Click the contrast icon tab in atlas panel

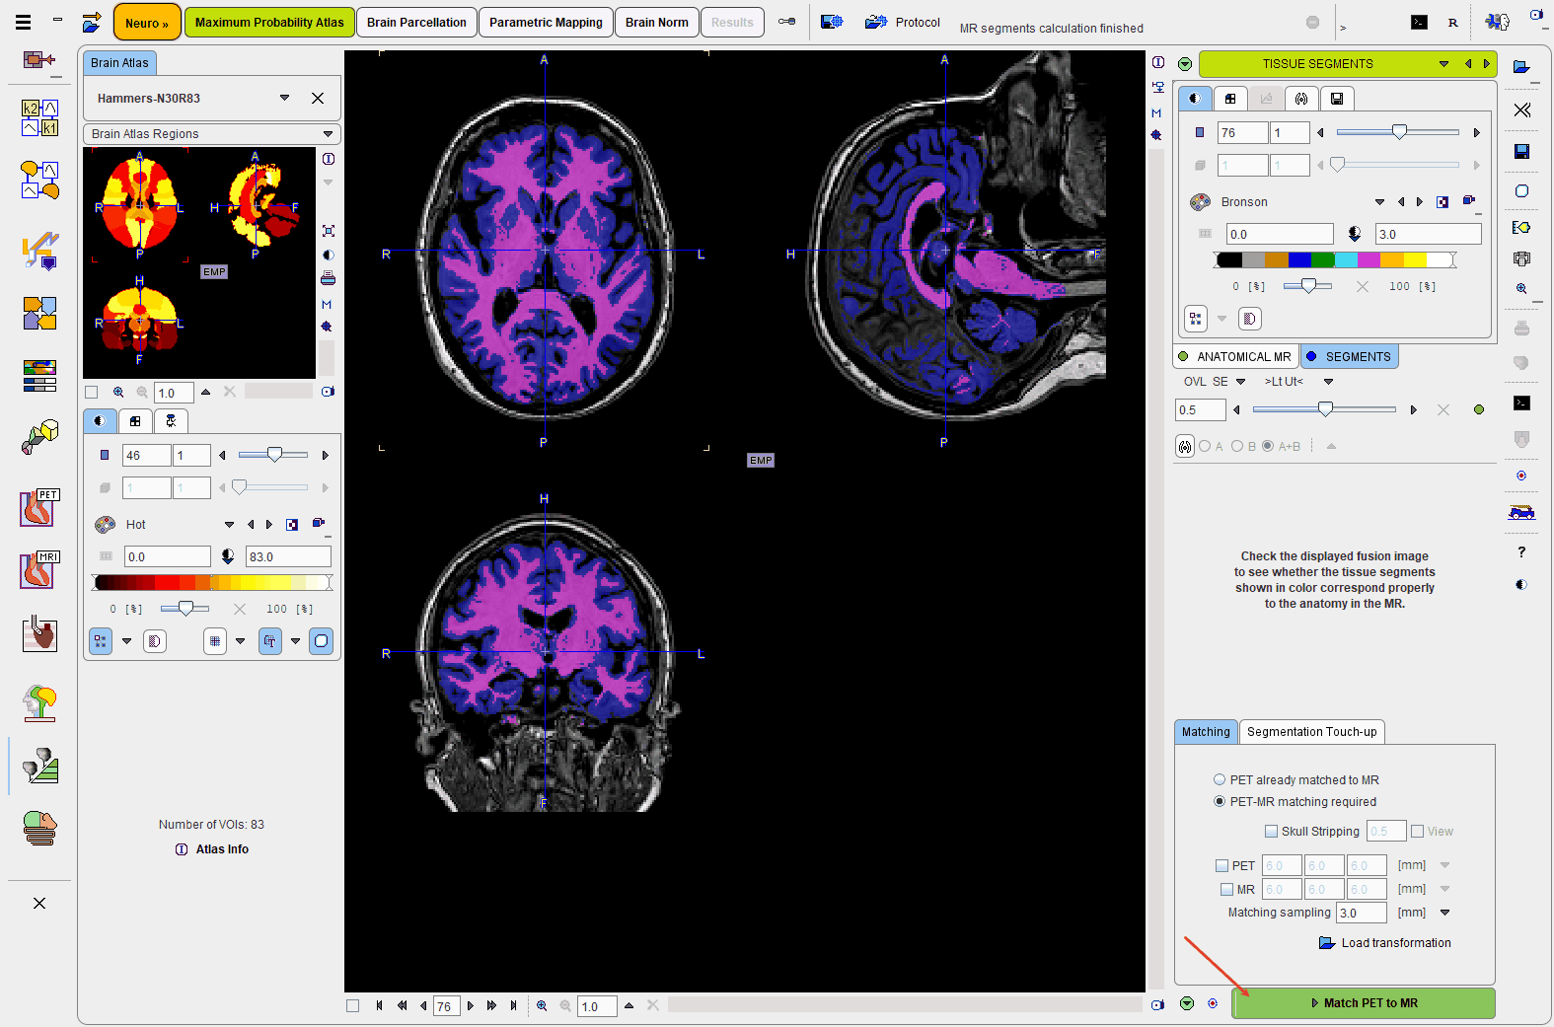point(100,421)
